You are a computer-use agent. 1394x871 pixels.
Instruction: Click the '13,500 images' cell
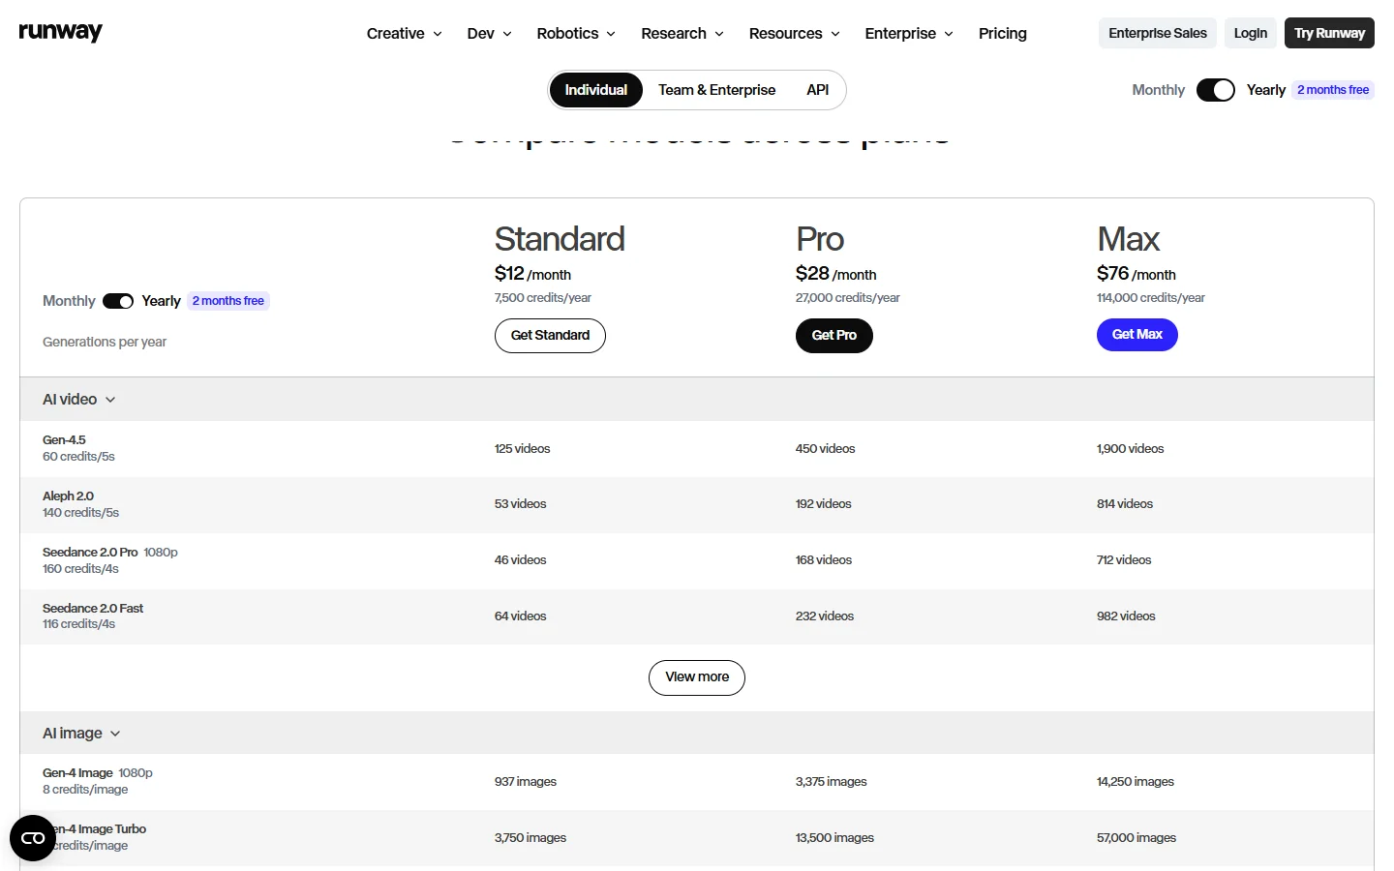tap(834, 838)
